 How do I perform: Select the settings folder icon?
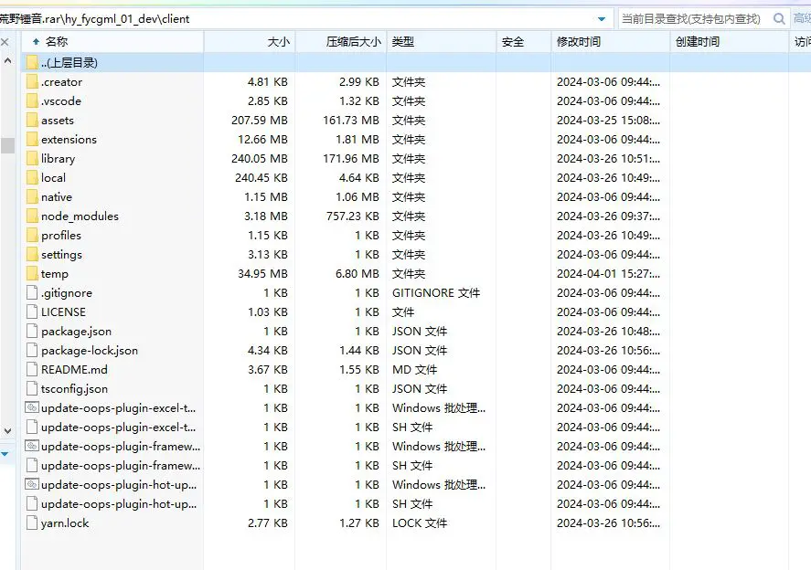(x=32, y=254)
